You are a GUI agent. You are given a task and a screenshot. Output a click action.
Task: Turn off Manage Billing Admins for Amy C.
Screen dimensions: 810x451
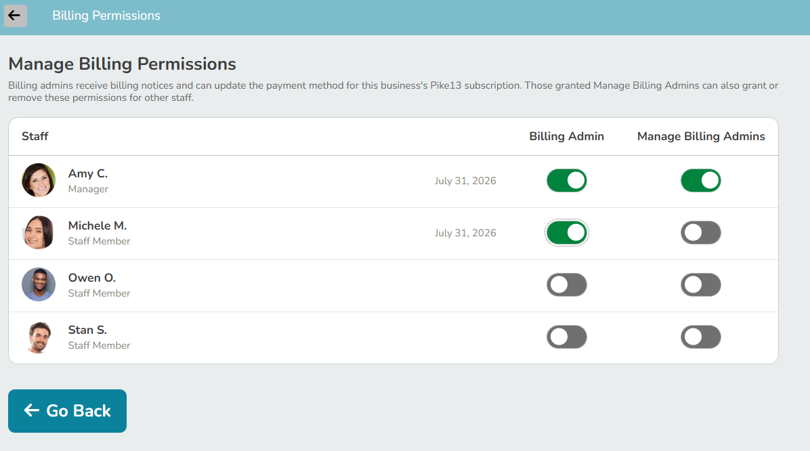pyautogui.click(x=700, y=180)
